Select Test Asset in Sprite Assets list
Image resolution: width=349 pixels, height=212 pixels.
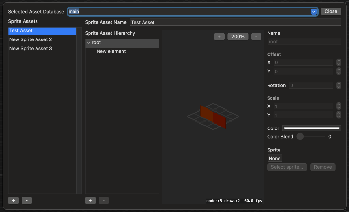pyautogui.click(x=42, y=31)
